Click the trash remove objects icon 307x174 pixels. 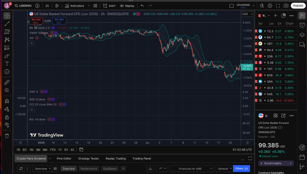click(7, 136)
